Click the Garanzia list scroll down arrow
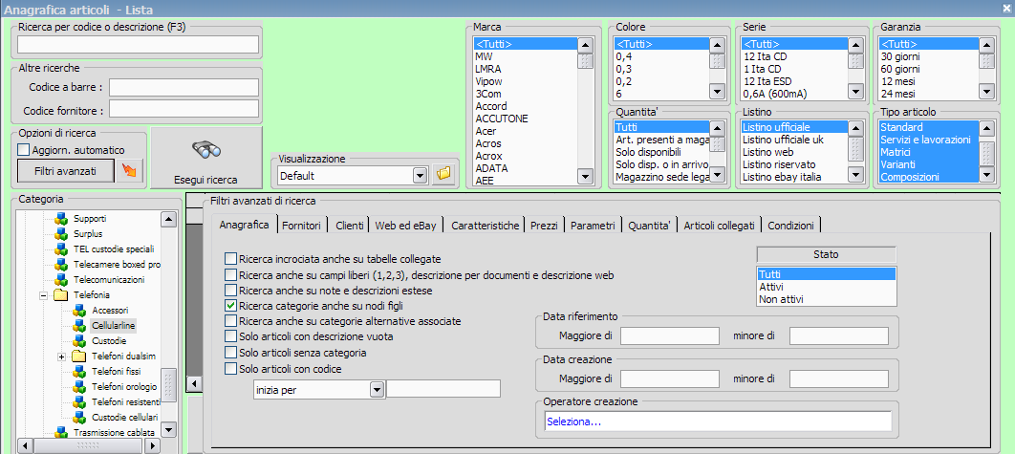The image size is (1015, 454). pos(986,92)
